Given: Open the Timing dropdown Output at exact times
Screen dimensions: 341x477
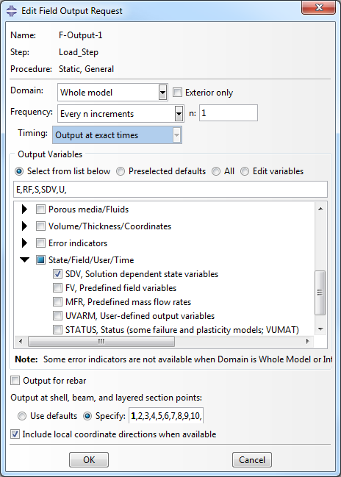Looking at the screenshot, I should (x=117, y=135).
